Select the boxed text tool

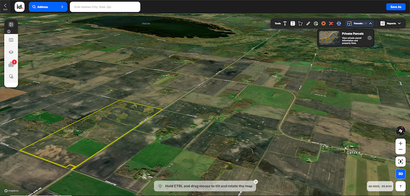293,23
